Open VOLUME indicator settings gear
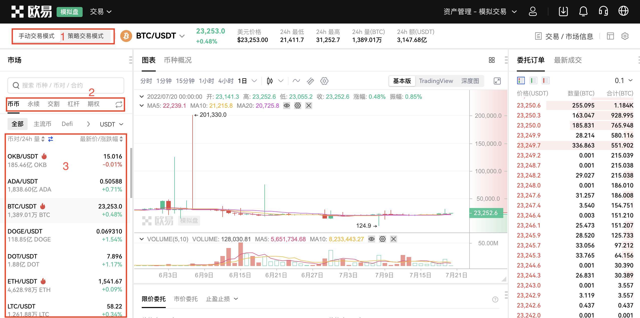This screenshot has width=640, height=318. pos(383,239)
